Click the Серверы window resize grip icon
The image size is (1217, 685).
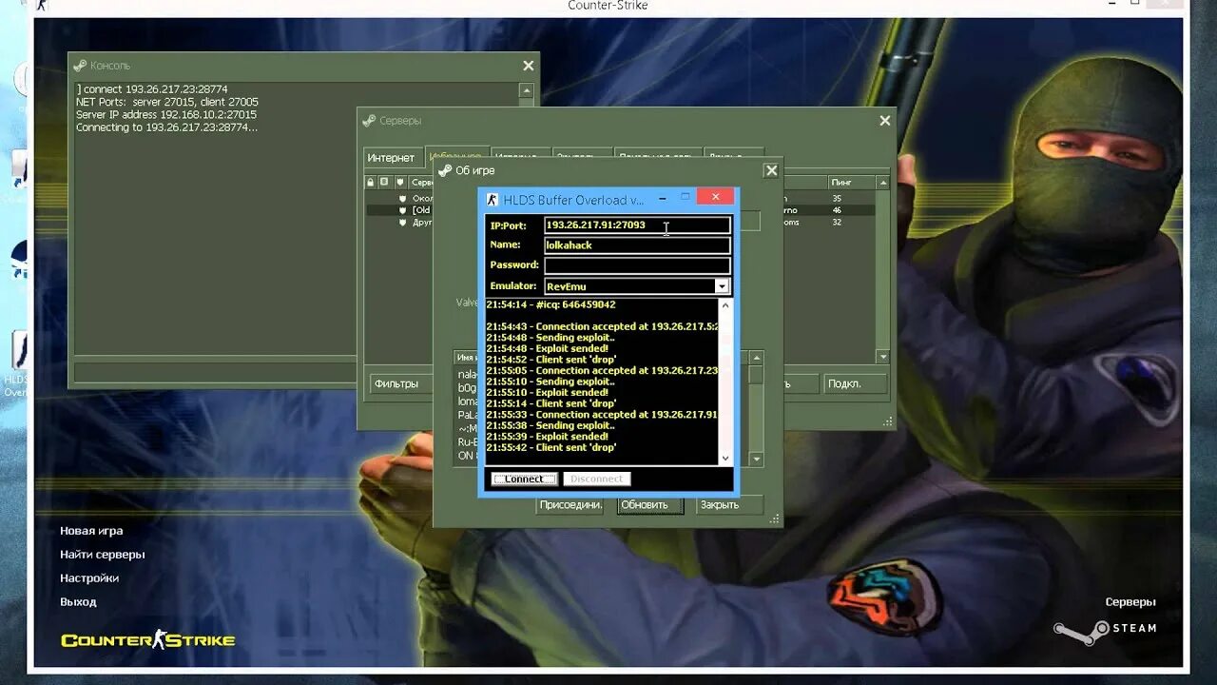pyautogui.click(x=888, y=421)
